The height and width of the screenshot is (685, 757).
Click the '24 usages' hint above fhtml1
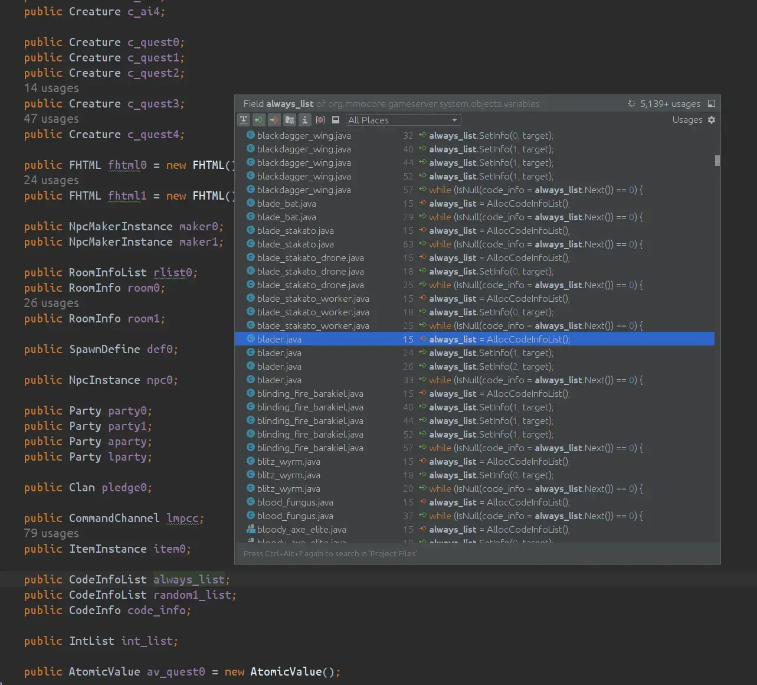click(51, 180)
